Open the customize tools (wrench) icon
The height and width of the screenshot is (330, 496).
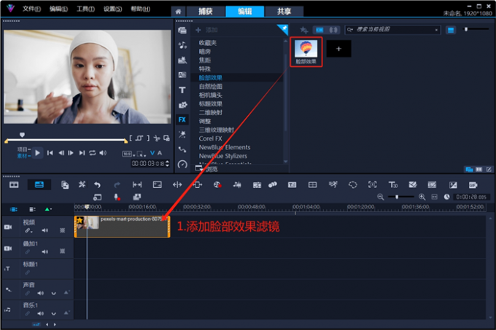82,184
